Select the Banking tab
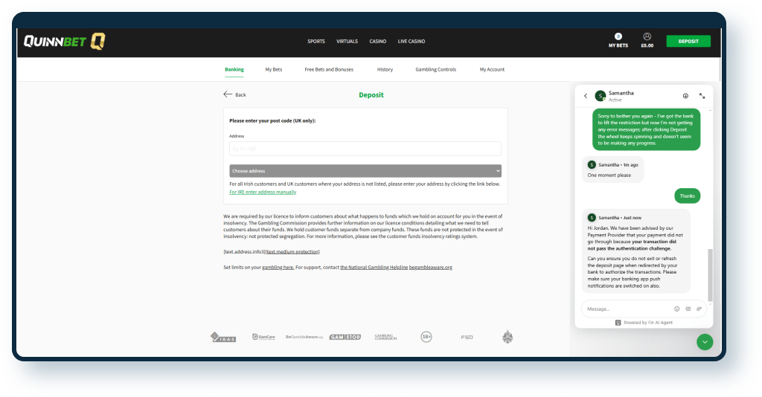762x397 pixels. pyautogui.click(x=234, y=69)
